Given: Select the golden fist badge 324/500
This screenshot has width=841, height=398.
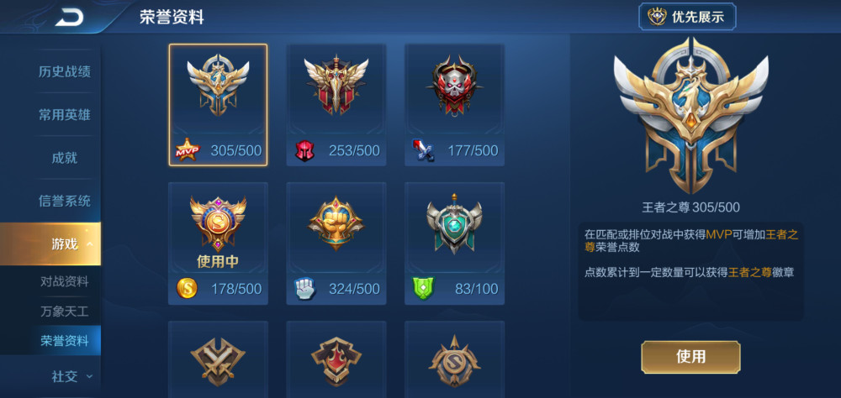Looking at the screenshot, I should 336,244.
